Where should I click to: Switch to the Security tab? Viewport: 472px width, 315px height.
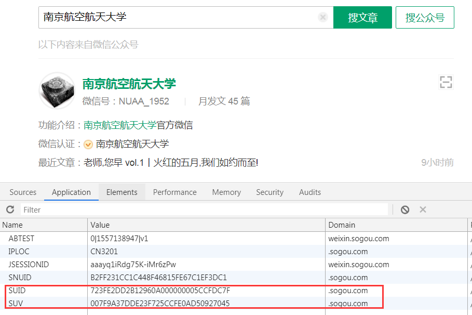click(269, 192)
